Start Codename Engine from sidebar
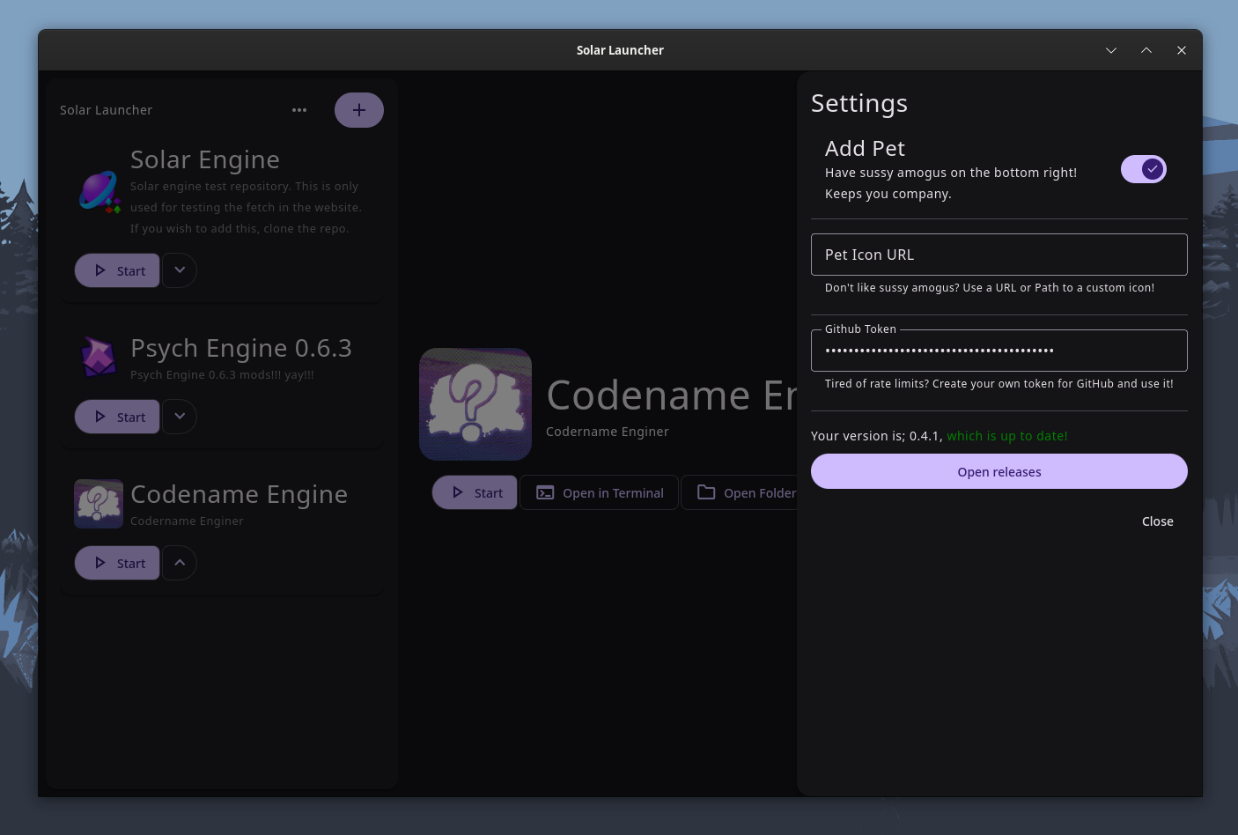The height and width of the screenshot is (835, 1238). click(117, 563)
